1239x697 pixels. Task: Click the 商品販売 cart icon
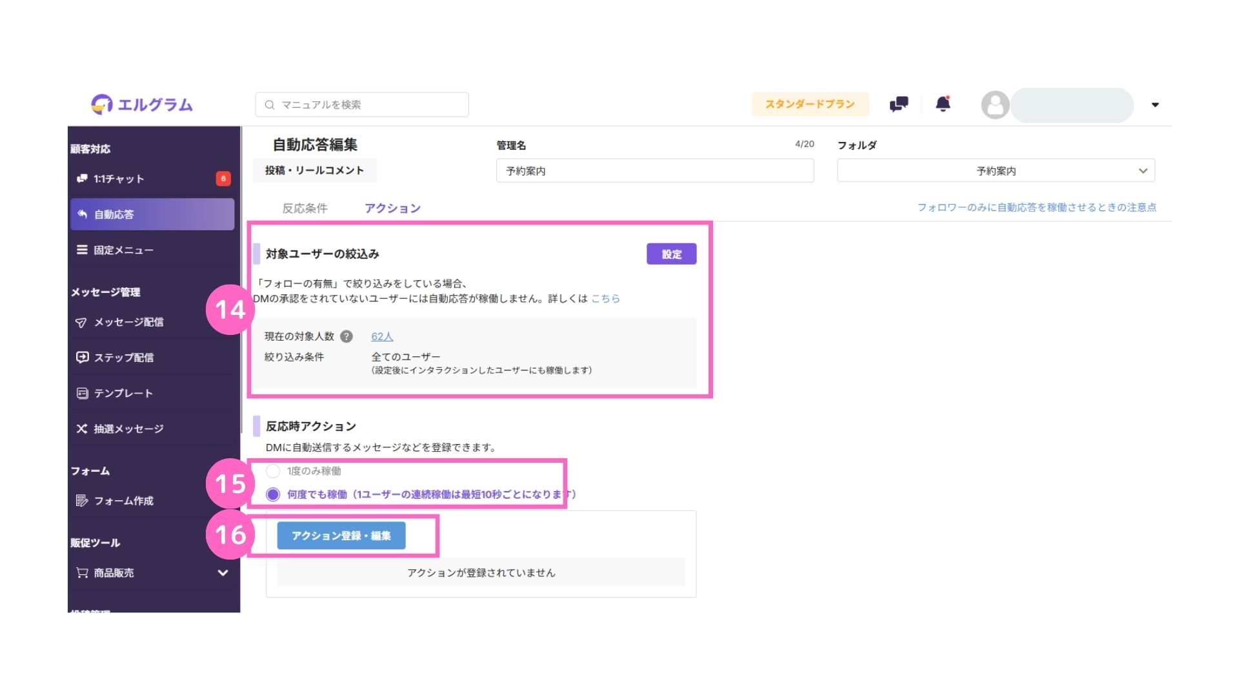pos(82,572)
